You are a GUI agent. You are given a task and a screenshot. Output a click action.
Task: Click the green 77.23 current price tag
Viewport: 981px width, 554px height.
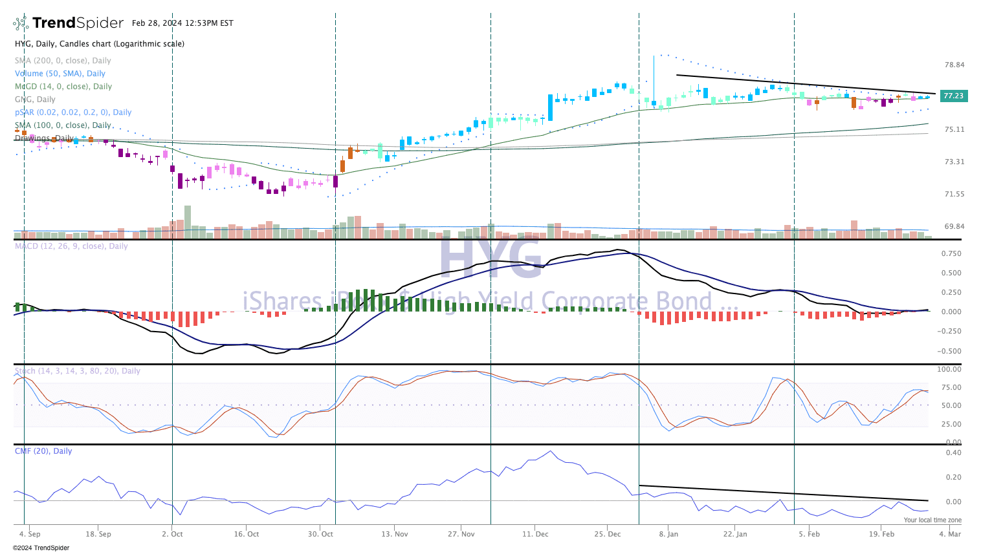(953, 96)
